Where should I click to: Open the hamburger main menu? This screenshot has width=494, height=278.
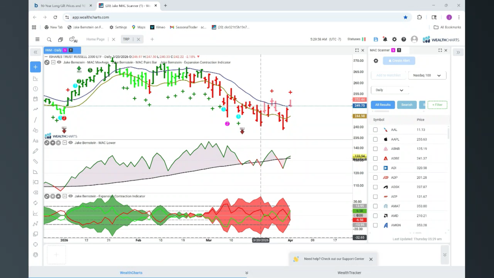pos(37,39)
